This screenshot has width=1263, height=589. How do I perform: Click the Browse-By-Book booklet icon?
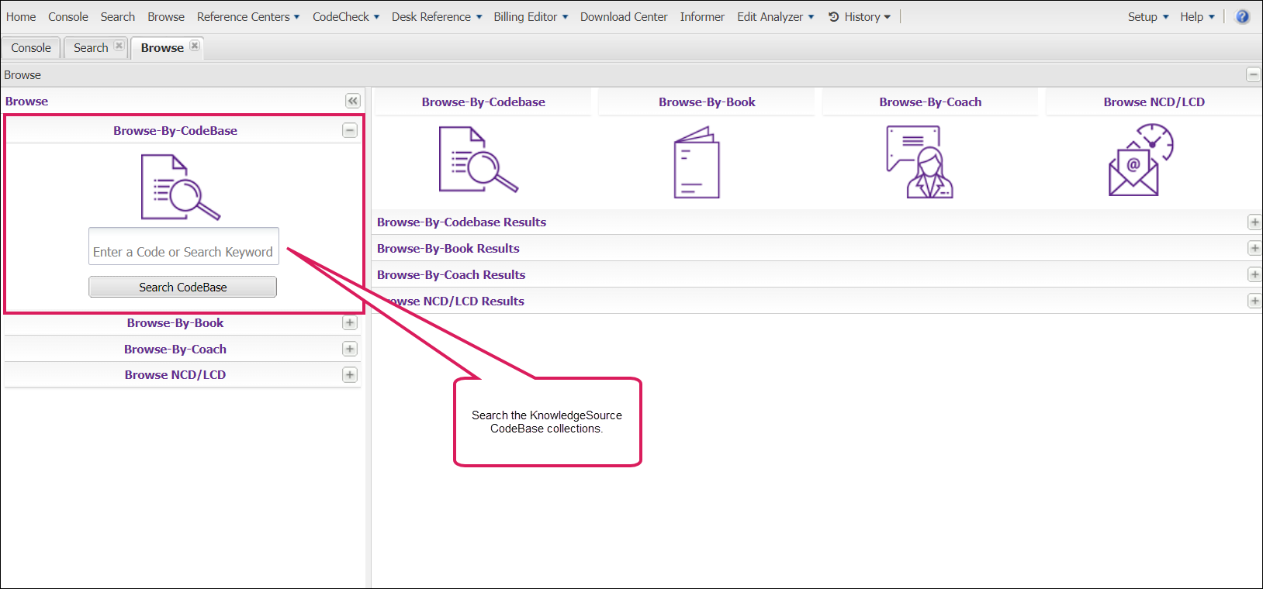(696, 163)
